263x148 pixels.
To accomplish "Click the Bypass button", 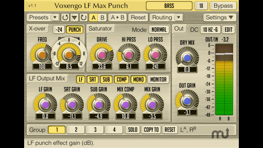I will click(223, 6).
